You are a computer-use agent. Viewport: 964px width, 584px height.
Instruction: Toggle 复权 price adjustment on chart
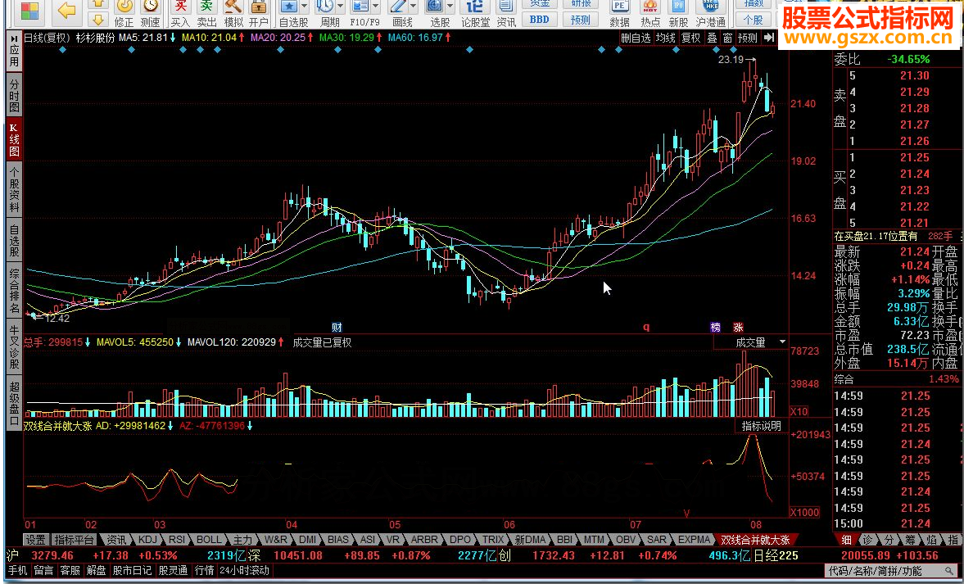691,38
